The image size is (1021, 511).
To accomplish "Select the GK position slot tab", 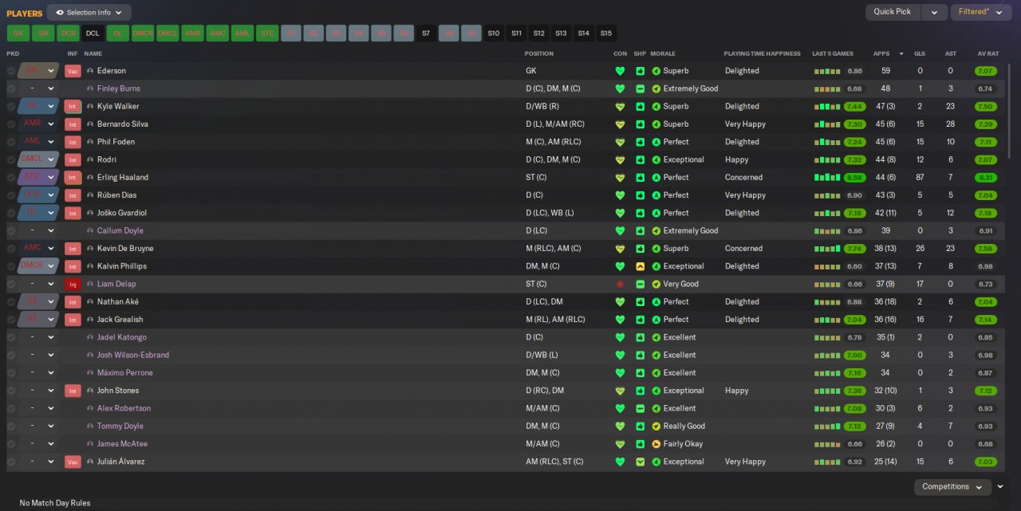I will [x=18, y=33].
